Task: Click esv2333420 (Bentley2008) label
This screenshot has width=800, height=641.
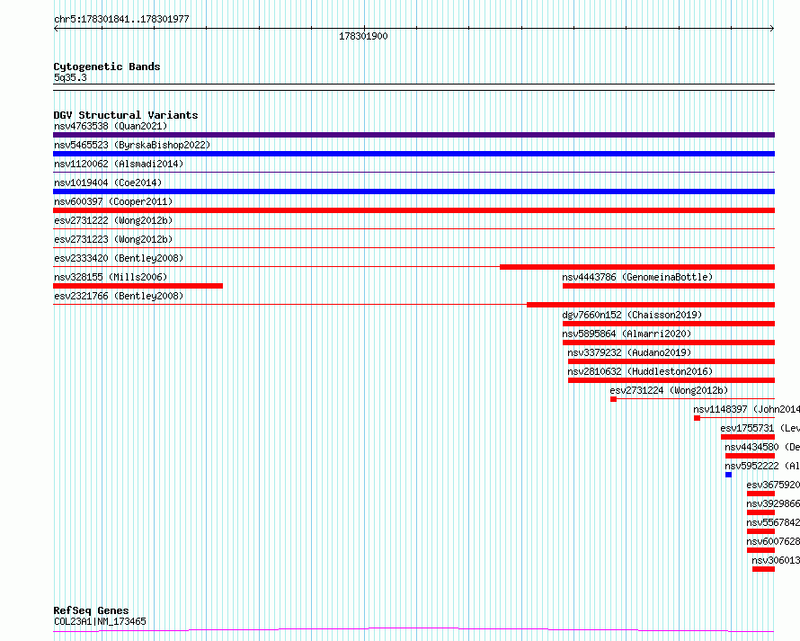Action: point(119,258)
